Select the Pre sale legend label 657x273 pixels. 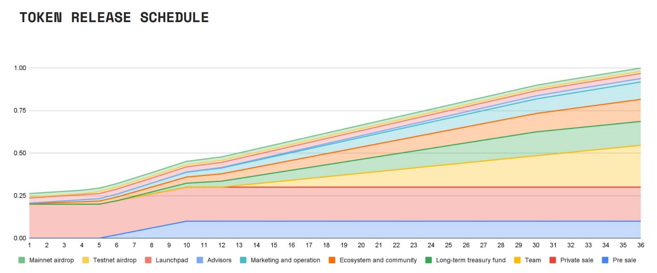624,260
